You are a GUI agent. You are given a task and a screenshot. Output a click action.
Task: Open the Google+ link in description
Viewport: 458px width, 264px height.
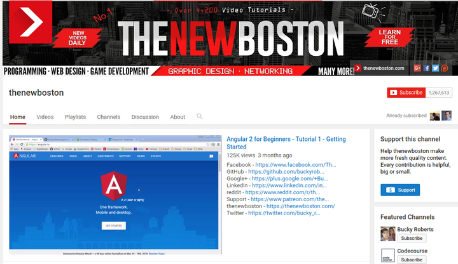tap(290, 178)
